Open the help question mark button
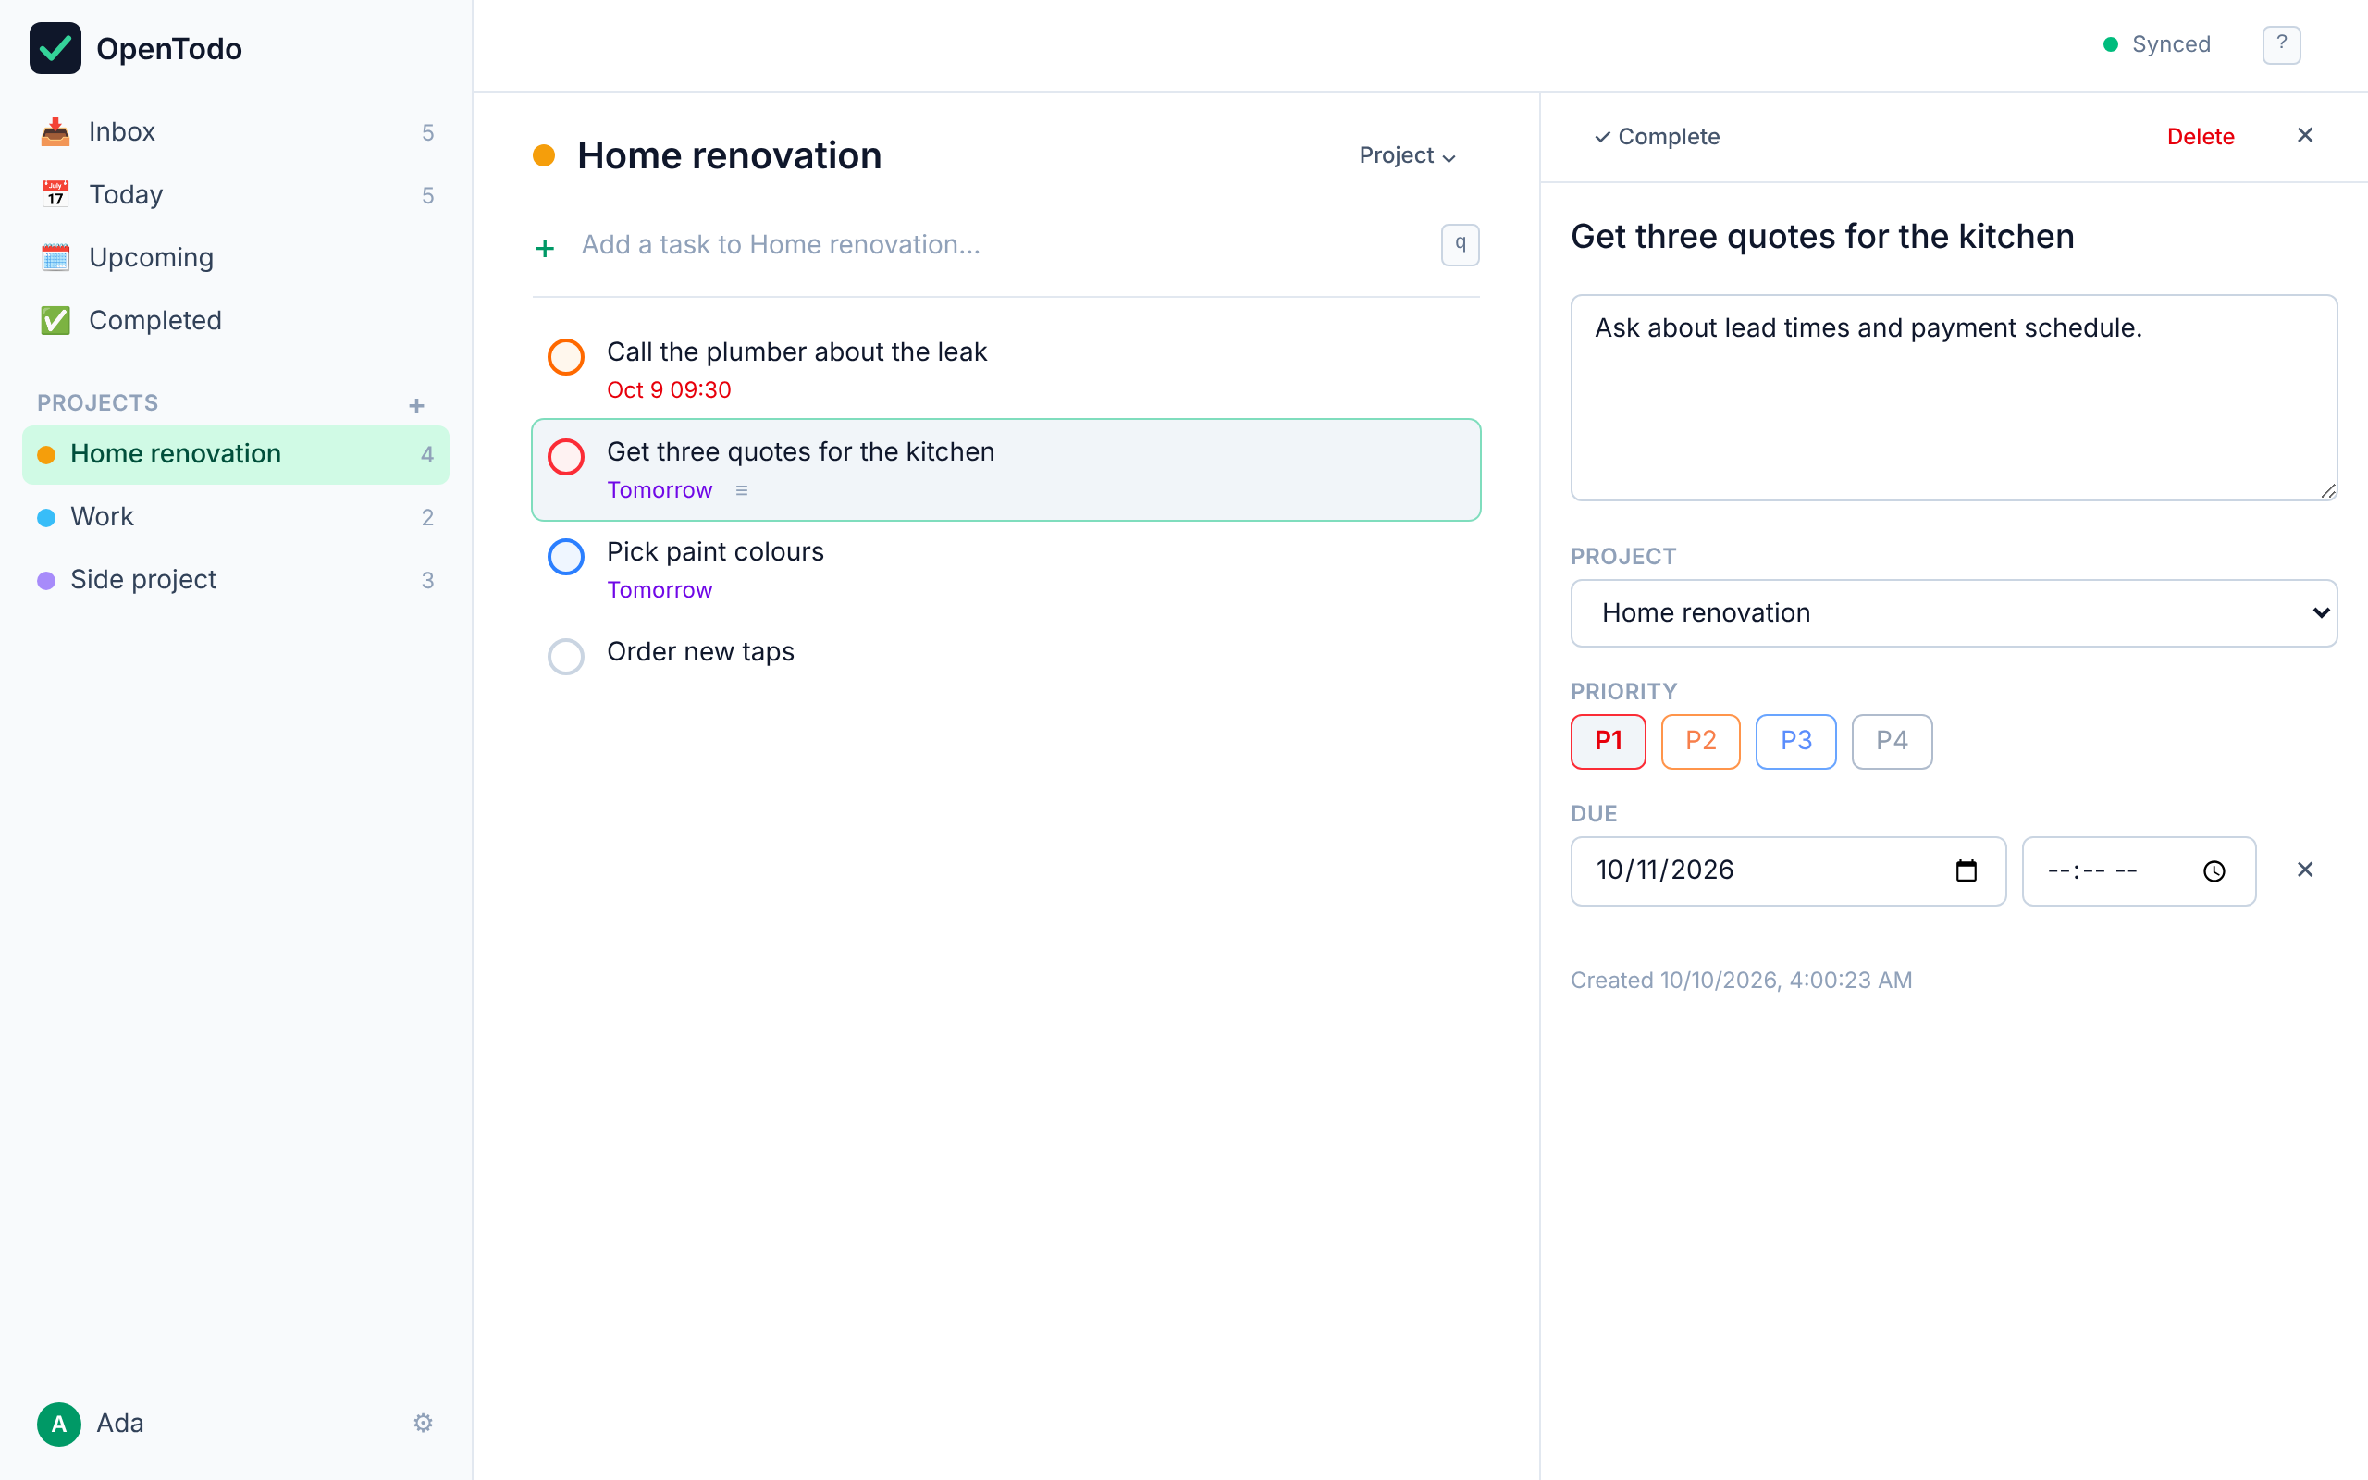Image resolution: width=2368 pixels, height=1480 pixels. coord(2281,44)
